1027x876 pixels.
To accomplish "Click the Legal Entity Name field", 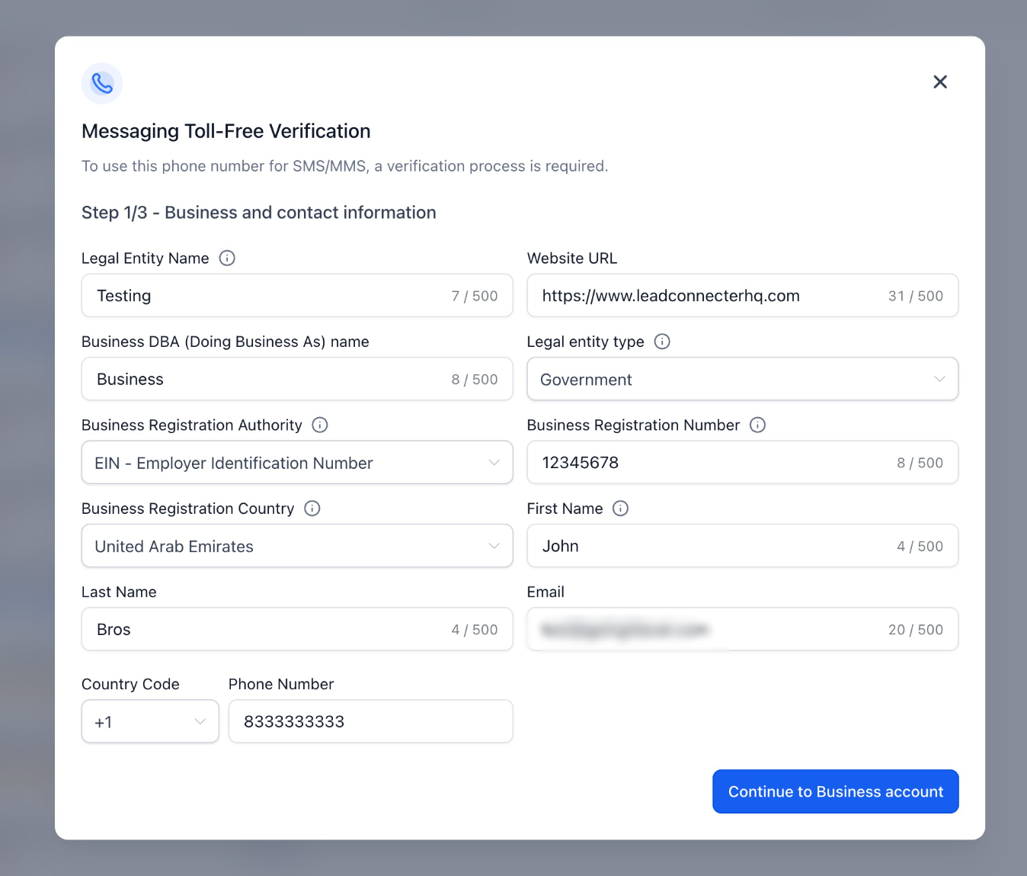I will click(x=297, y=296).
